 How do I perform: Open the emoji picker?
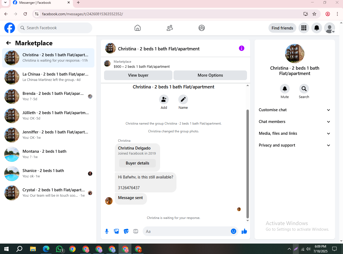point(234,231)
